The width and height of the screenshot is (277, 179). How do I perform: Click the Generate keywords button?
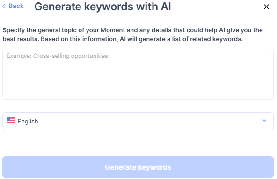tap(138, 167)
